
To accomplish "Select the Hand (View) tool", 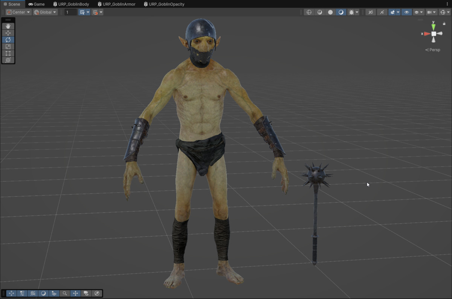I will pyautogui.click(x=8, y=26).
